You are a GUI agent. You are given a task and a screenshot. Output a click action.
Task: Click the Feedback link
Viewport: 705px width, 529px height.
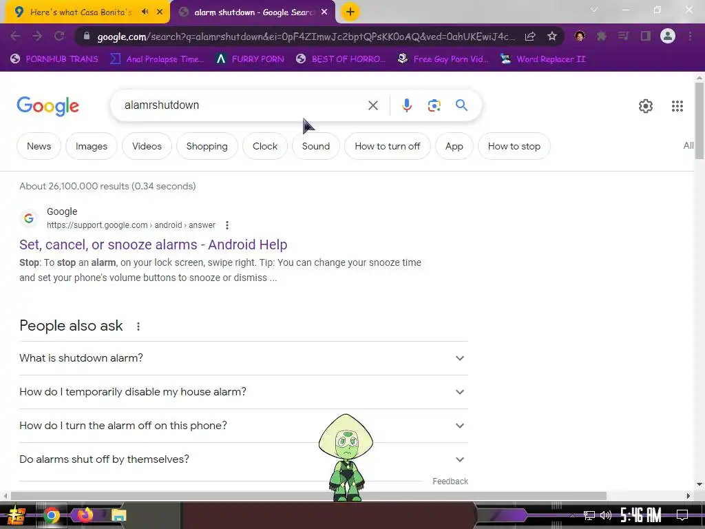tap(450, 481)
